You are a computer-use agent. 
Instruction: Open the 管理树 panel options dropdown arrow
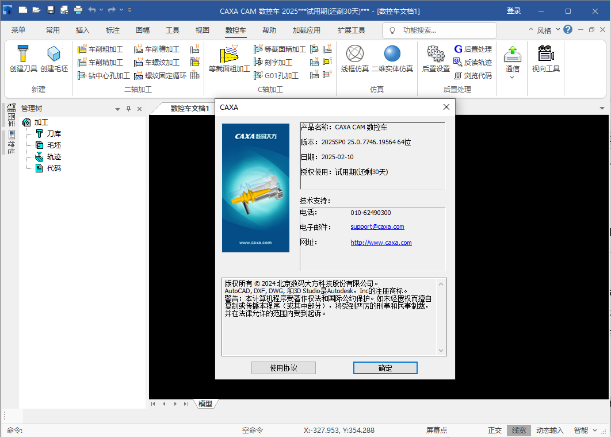tap(118, 109)
